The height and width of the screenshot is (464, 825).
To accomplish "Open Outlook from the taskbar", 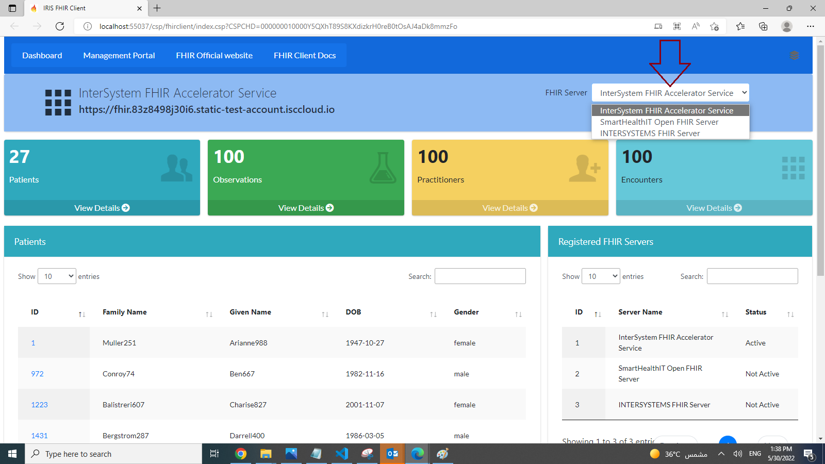I will (392, 454).
